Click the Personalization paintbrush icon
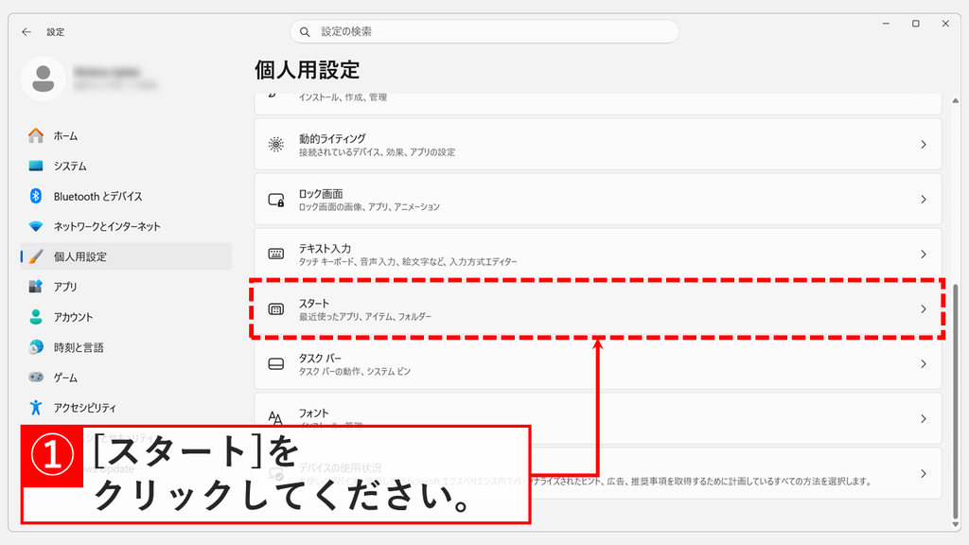 [x=36, y=256]
